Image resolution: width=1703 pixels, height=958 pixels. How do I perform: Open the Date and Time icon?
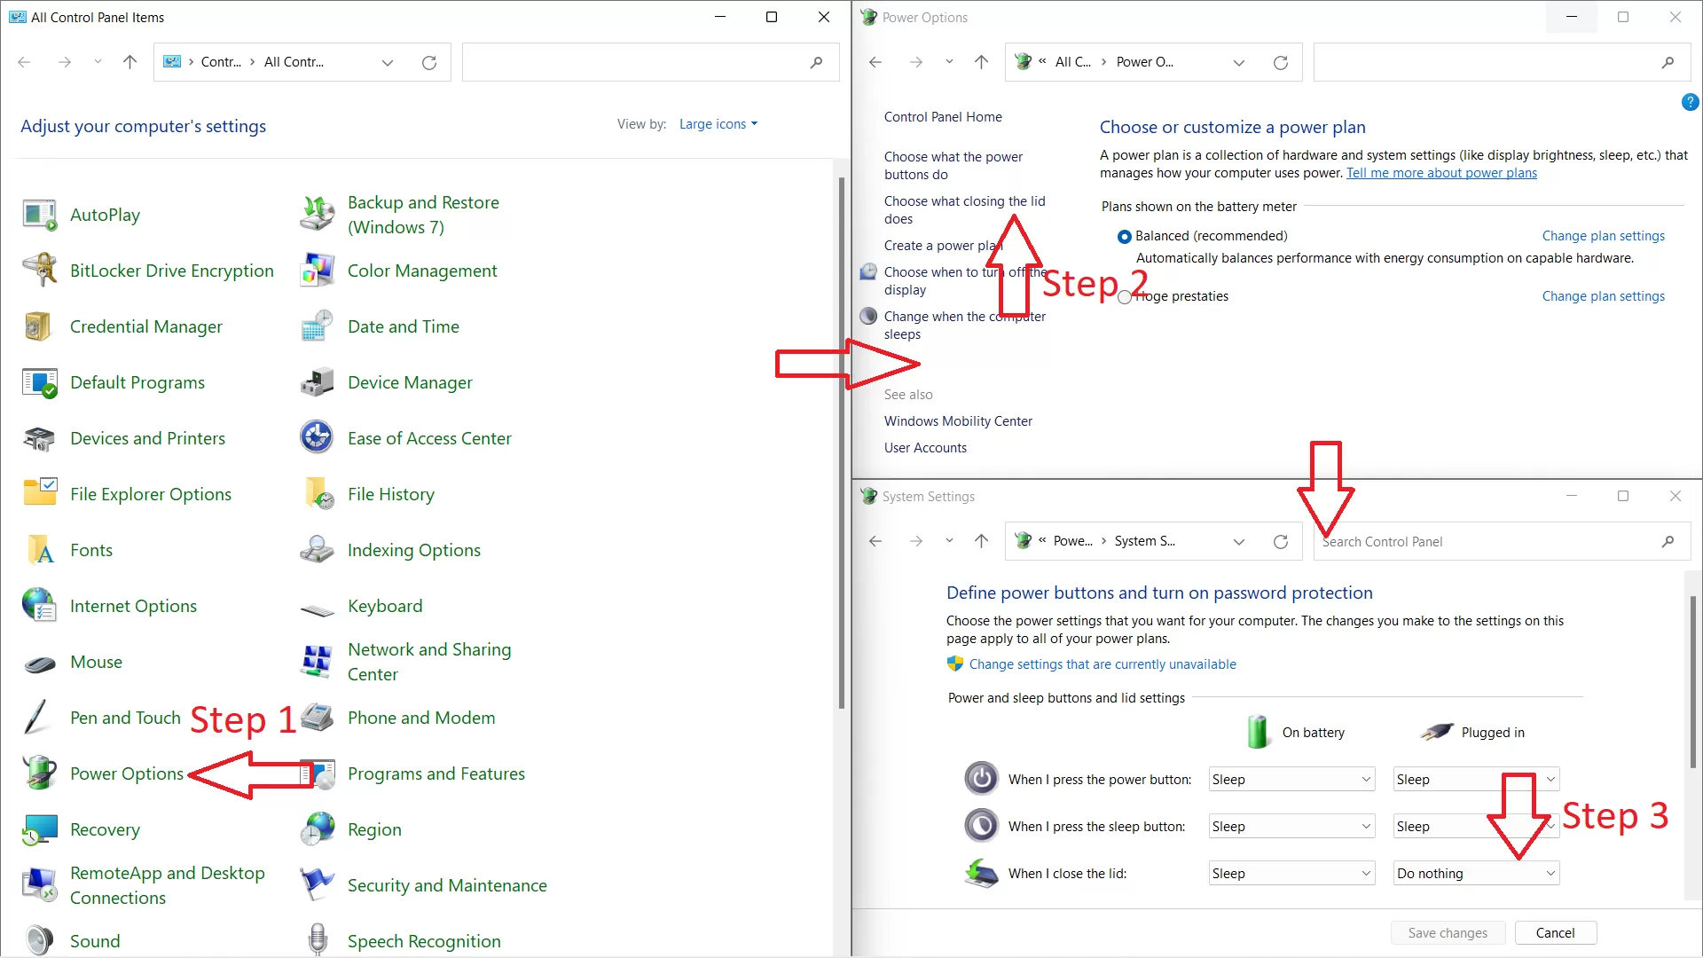[318, 326]
